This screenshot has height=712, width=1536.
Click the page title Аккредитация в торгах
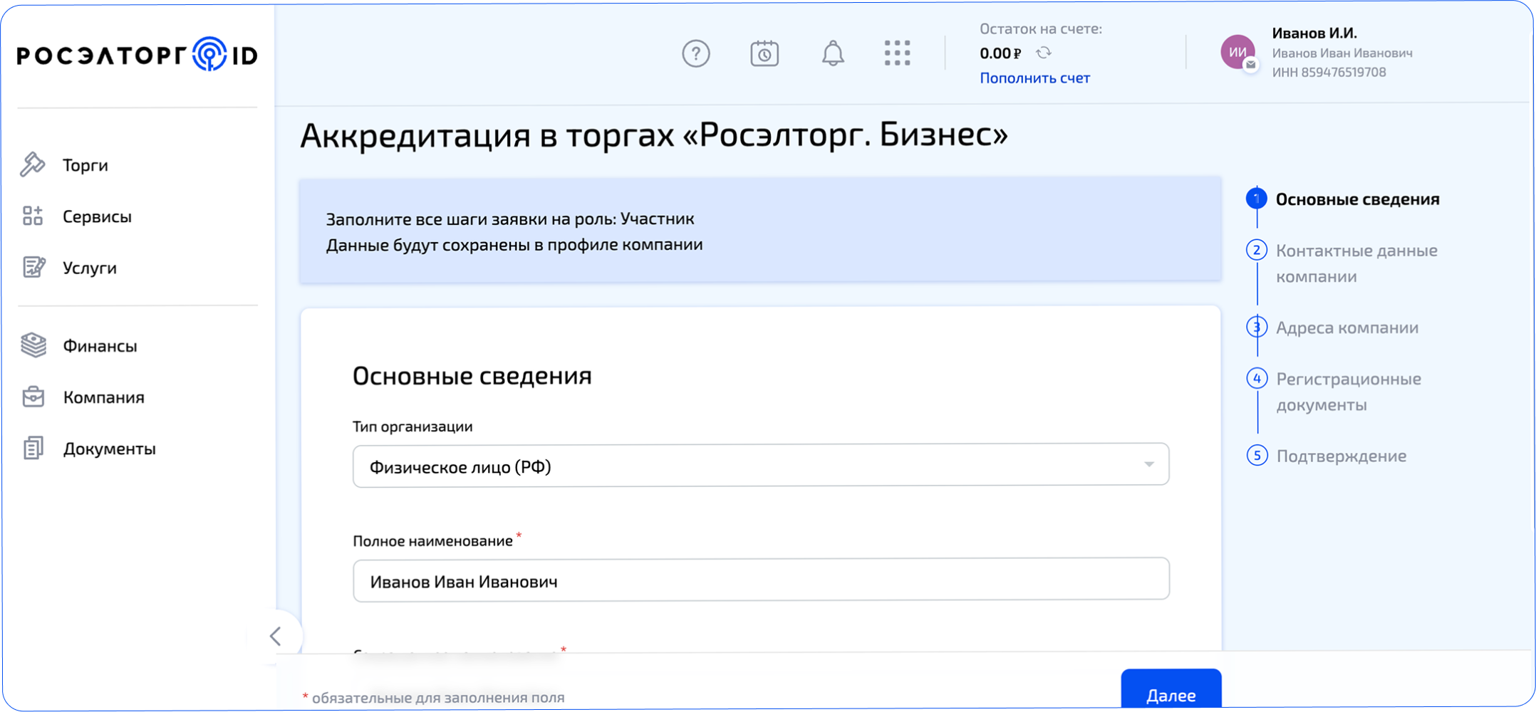point(654,135)
